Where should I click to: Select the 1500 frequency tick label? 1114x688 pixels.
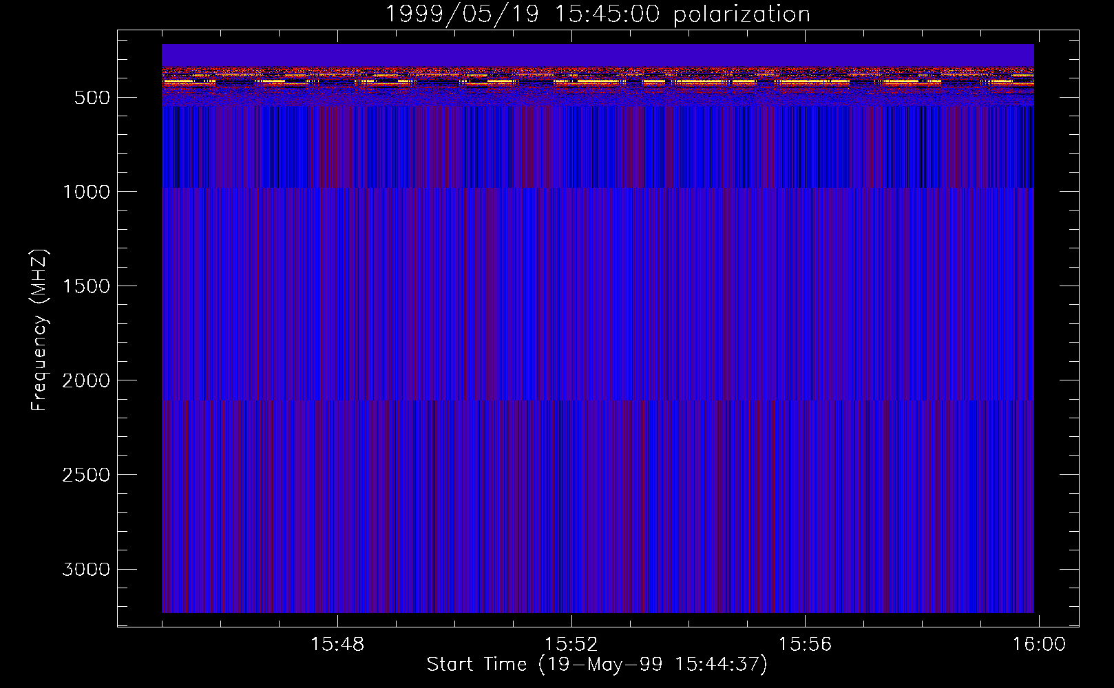[x=86, y=286]
